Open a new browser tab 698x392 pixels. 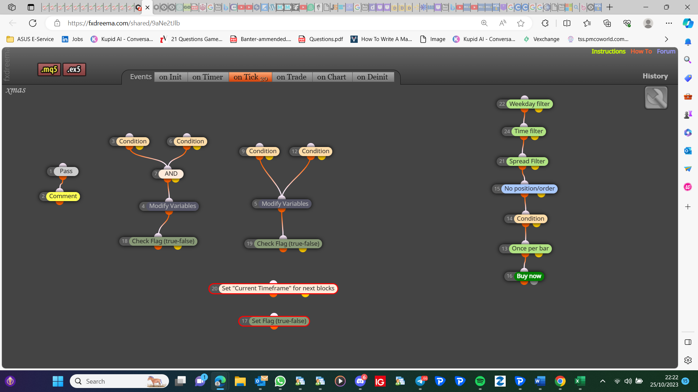pos(610,7)
